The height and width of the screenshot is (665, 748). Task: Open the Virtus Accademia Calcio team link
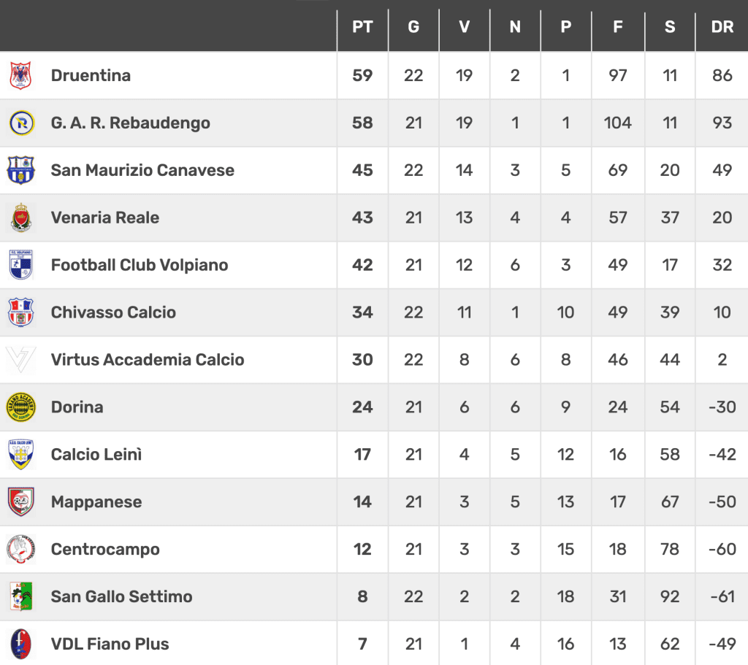[148, 359]
